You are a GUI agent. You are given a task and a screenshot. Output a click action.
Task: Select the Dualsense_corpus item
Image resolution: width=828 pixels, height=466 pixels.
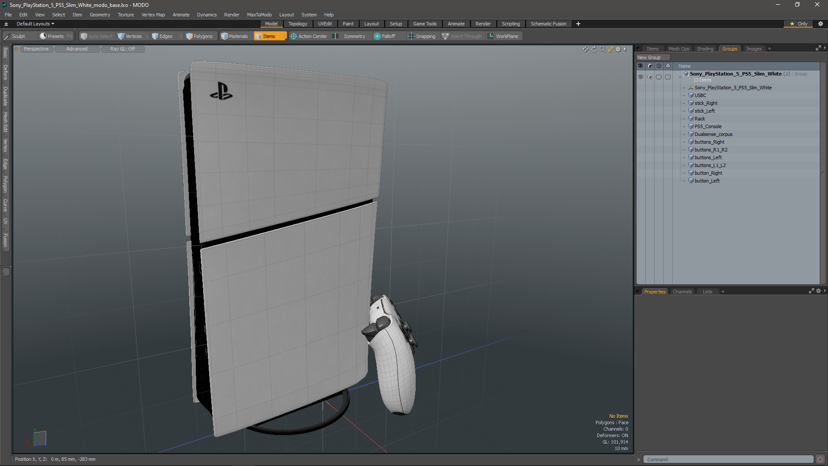pyautogui.click(x=713, y=134)
